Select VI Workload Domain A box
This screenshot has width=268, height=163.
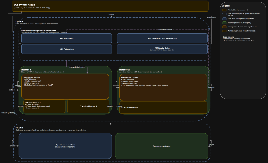pyautogui.click(x=44, y=106)
